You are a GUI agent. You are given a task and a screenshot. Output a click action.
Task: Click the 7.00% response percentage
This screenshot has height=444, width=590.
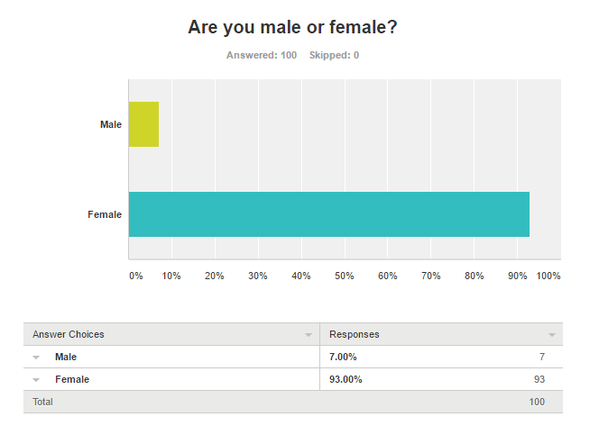click(343, 357)
